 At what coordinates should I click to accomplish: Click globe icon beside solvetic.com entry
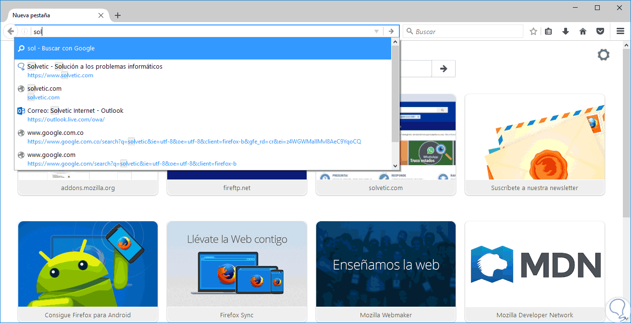click(21, 89)
